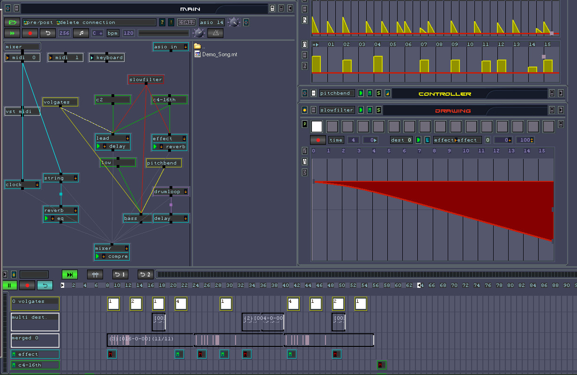Click the metronome icon in the Main panel

(215, 33)
